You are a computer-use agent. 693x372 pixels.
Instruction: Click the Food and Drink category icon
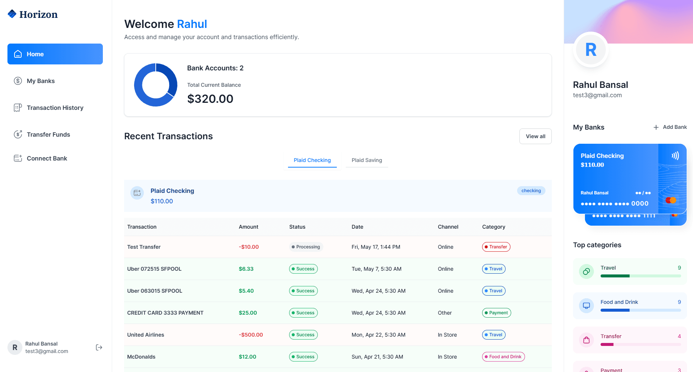click(x=586, y=306)
